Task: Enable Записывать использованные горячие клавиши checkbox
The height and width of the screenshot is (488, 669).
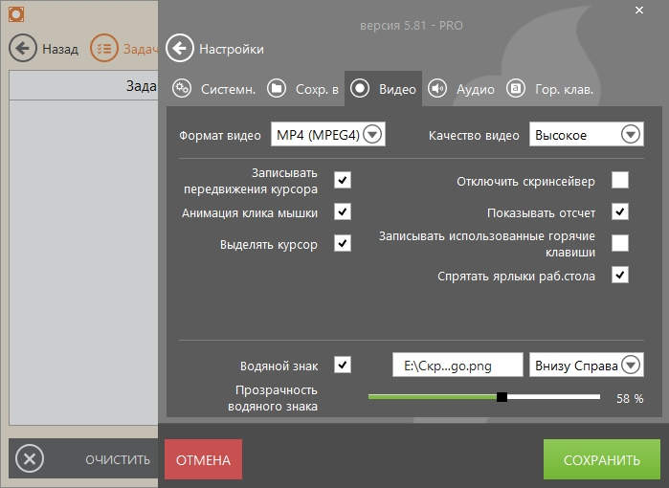Action: coord(620,243)
